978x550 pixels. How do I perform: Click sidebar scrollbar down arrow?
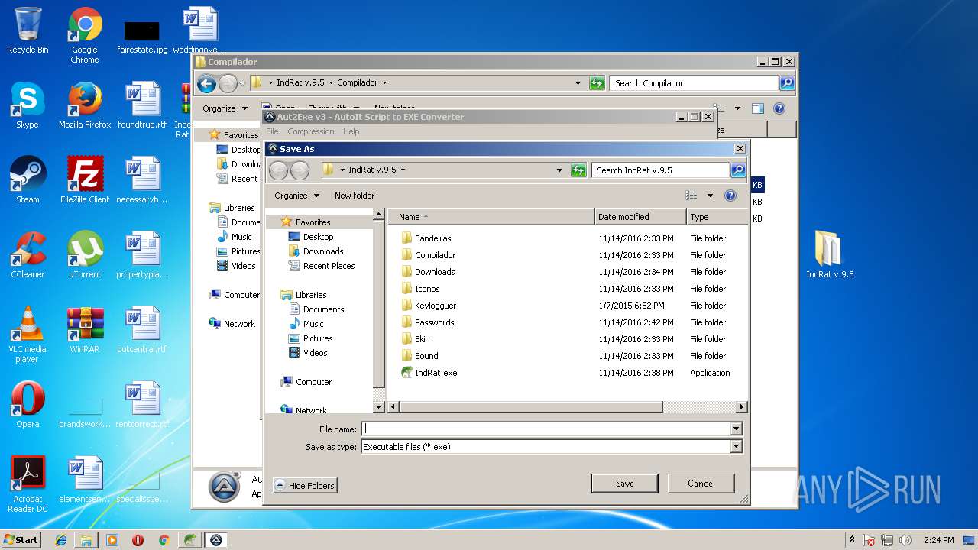[x=378, y=407]
